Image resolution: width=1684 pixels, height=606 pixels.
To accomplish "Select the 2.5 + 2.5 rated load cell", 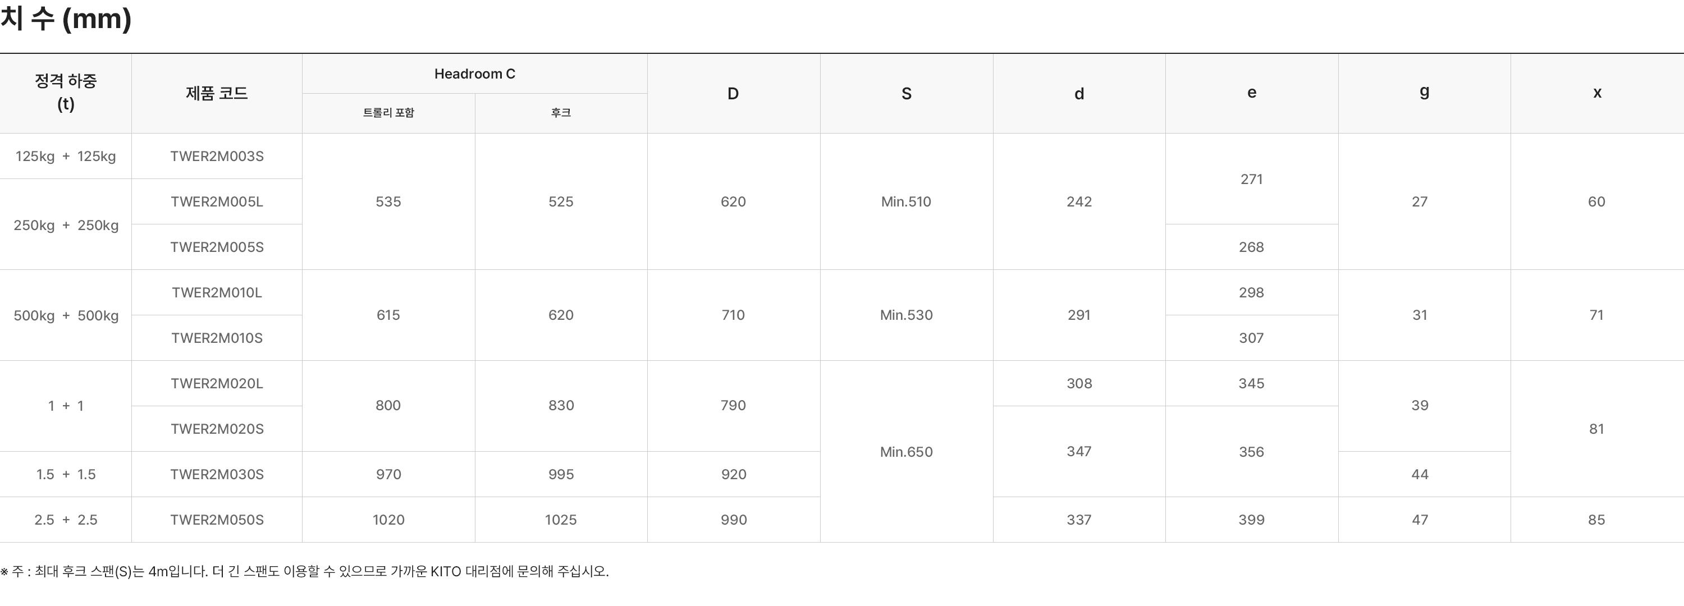I will click(65, 520).
